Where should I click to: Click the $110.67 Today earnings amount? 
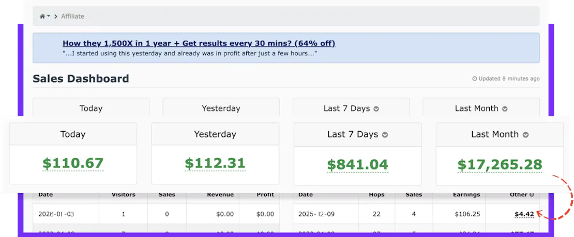(x=73, y=164)
